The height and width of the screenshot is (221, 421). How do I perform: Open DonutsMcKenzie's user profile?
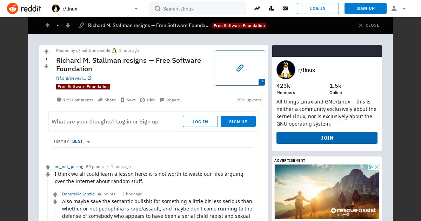[78, 194]
